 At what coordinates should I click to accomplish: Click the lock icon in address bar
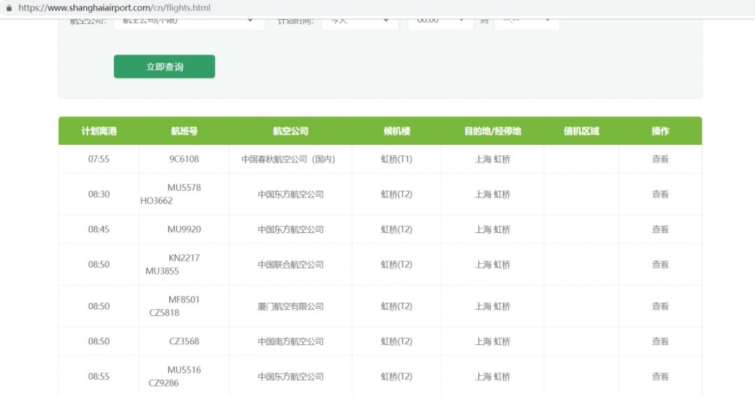[8, 8]
